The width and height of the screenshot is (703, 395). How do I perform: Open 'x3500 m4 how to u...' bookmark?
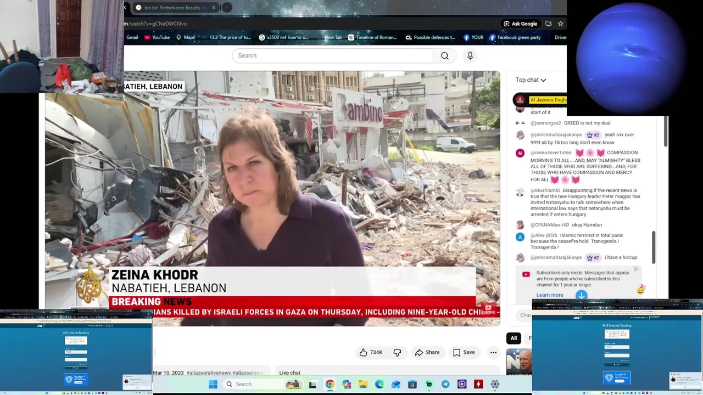click(x=284, y=37)
